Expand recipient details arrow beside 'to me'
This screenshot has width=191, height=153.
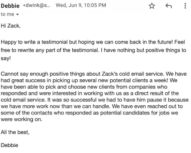18,14
